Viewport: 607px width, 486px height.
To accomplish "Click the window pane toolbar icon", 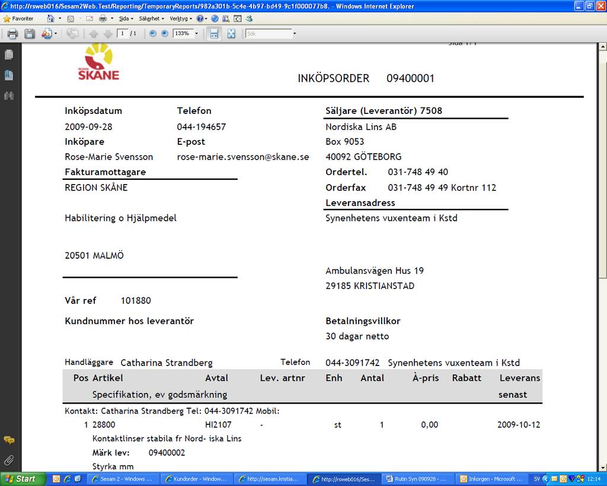I will (x=238, y=18).
